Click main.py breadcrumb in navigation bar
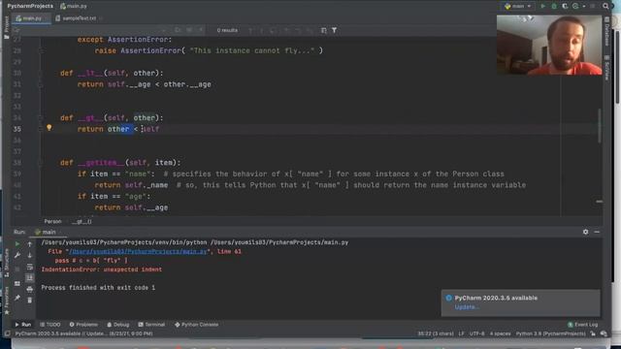 pos(74,6)
